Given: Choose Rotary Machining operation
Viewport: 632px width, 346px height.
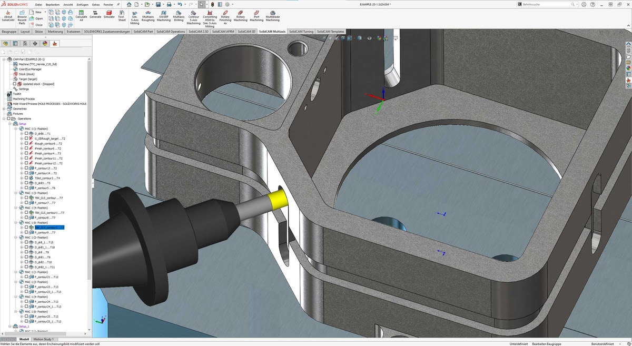Looking at the screenshot, I should [241, 15].
